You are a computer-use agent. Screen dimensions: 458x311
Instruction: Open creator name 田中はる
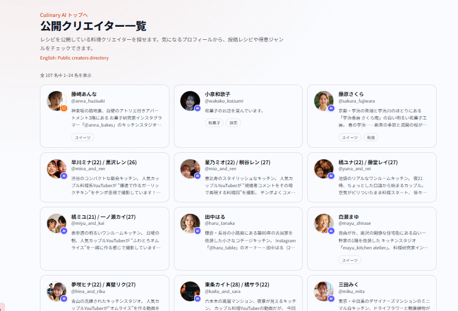click(x=215, y=217)
